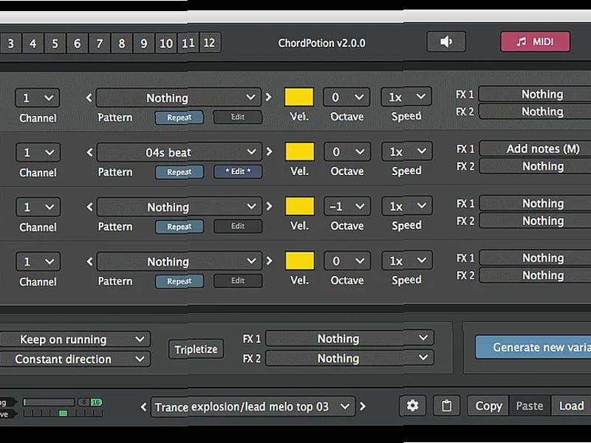
Task: Select the 16-step length toggle
Action: pos(96,402)
